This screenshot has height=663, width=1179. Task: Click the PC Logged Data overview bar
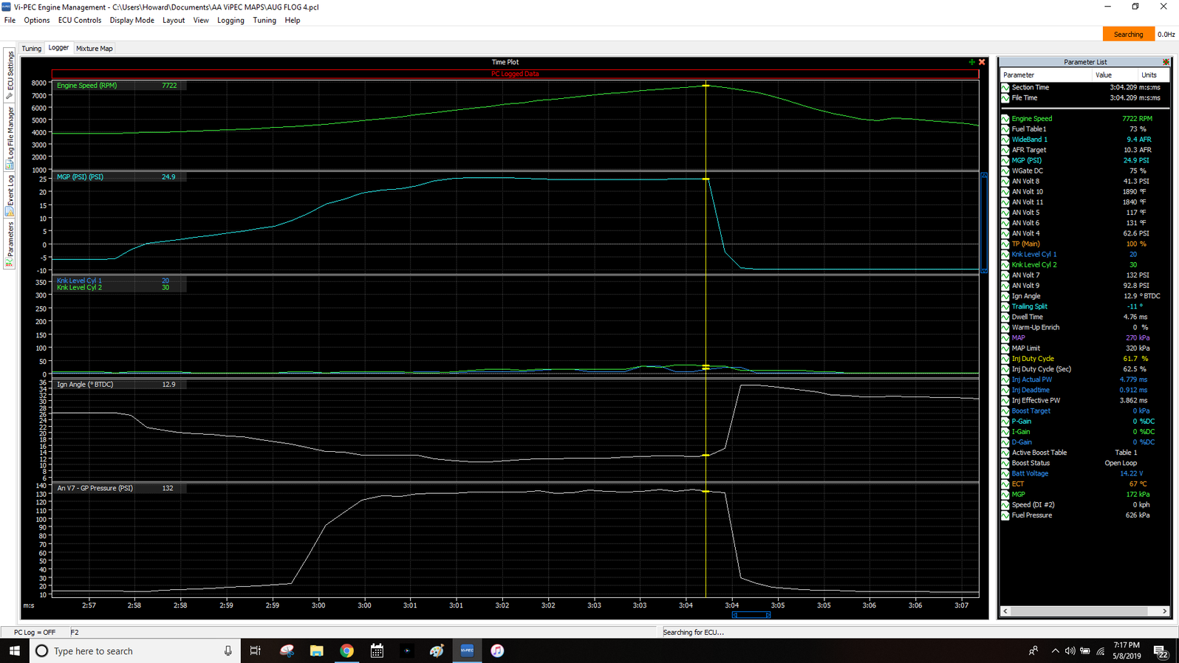(x=516, y=74)
